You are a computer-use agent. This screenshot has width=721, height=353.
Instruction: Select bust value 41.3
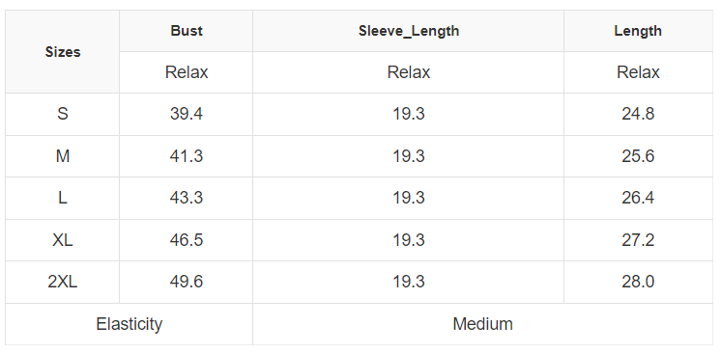187,156
